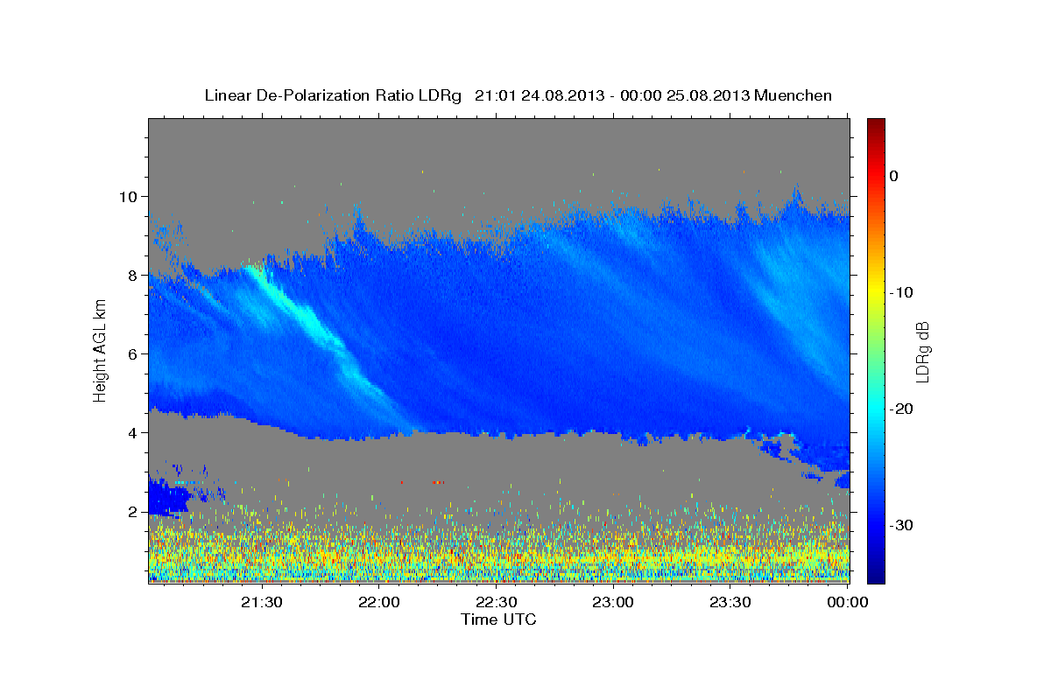Click the 'Time UTC' axis label
This screenshot has height=700, width=1051.
point(498,619)
